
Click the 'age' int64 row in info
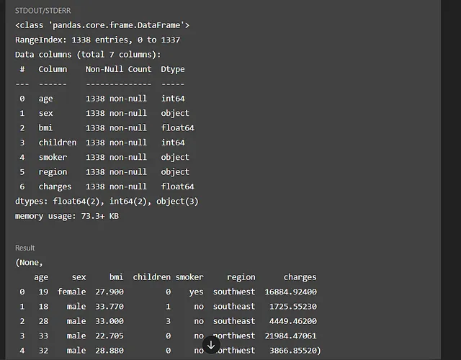tap(102, 99)
